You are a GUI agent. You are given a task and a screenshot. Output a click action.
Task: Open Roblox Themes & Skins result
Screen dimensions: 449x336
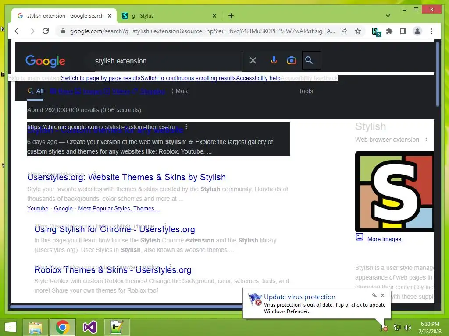pos(113,269)
